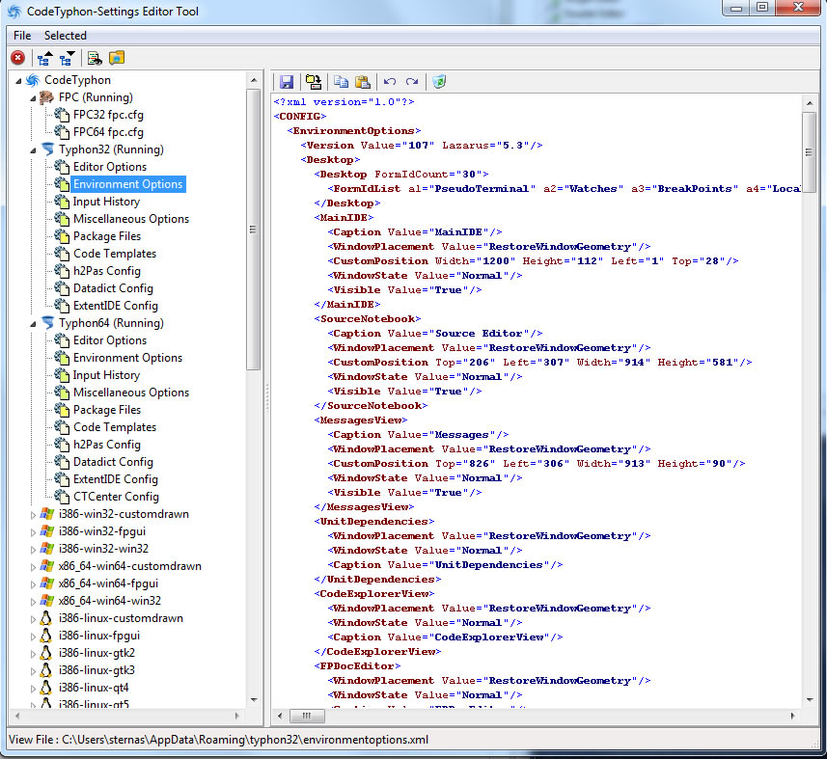Select Environment Options under Typhon32
The height and width of the screenshot is (759, 827).
pyautogui.click(x=127, y=184)
